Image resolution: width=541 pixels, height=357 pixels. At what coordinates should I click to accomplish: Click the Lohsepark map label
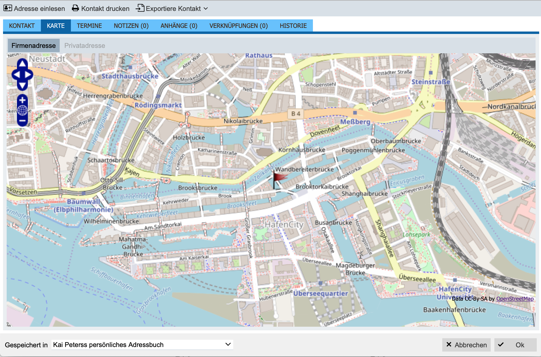click(416, 235)
